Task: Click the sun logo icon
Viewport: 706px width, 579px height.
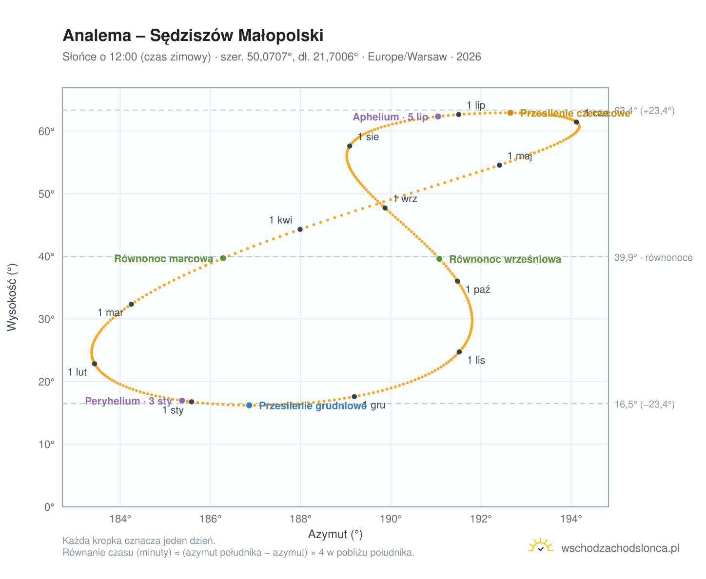Action: (x=541, y=546)
